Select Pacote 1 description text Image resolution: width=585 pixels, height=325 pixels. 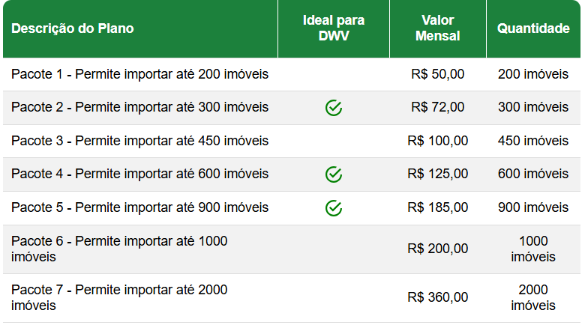[140, 74]
